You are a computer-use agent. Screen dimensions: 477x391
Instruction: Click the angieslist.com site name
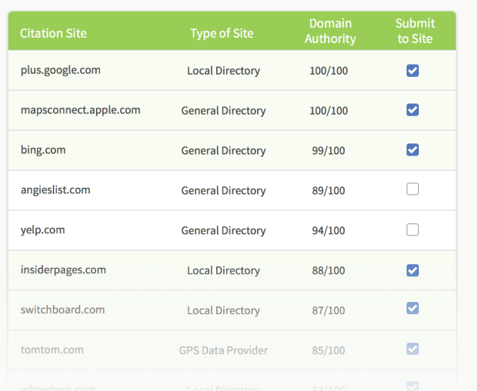point(55,190)
